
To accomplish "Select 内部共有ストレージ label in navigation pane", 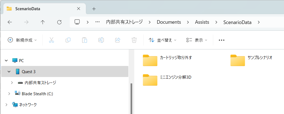I will tap(40, 83).
